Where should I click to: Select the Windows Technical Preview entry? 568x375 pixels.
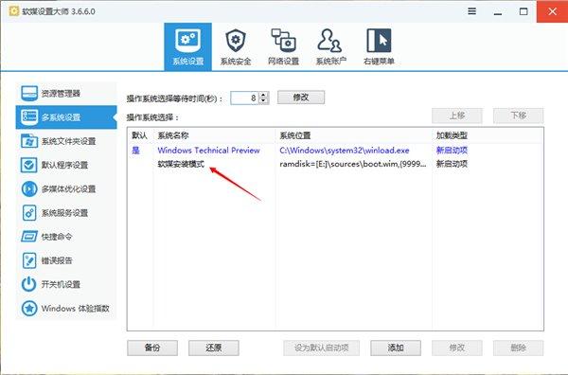point(208,151)
